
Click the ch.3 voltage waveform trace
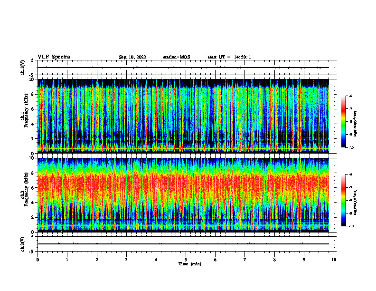pyautogui.click(x=183, y=244)
